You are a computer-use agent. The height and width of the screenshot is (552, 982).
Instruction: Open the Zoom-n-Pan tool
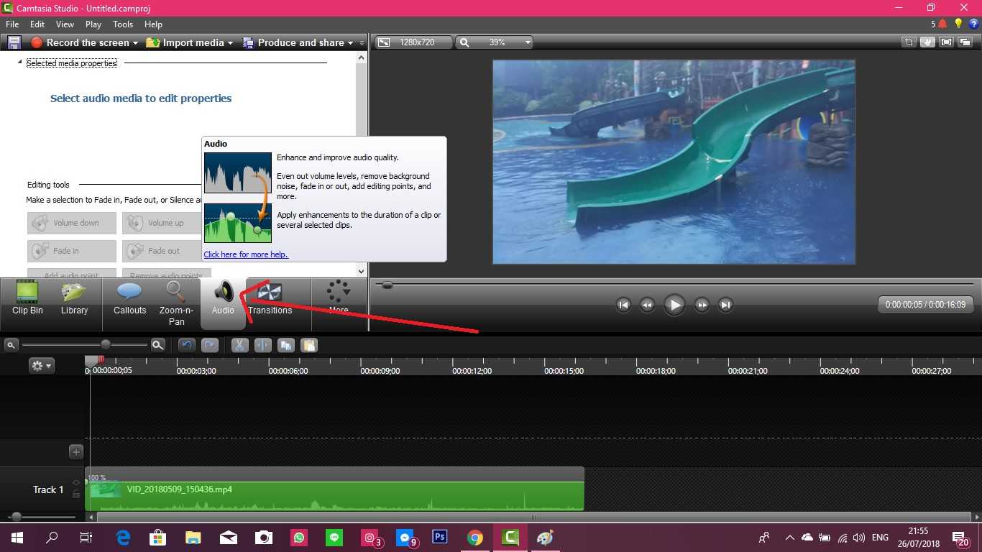176,303
